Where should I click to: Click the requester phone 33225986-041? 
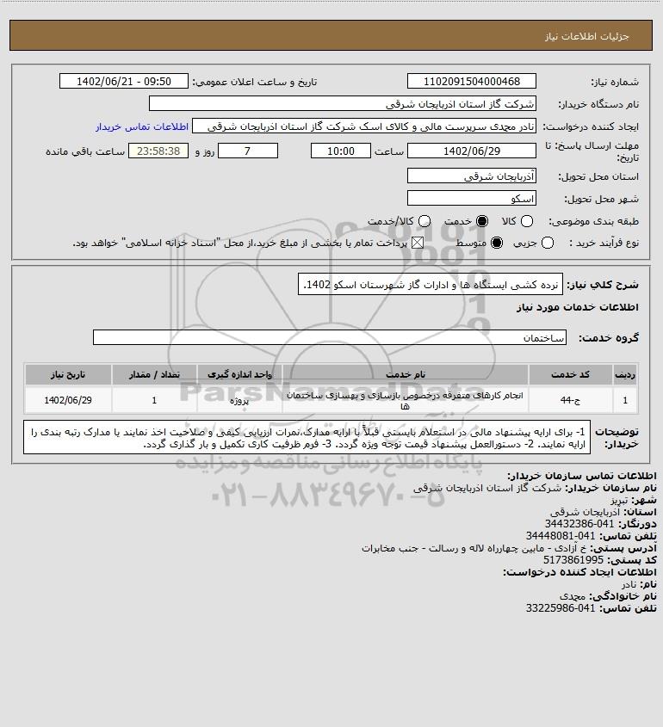coord(560,608)
